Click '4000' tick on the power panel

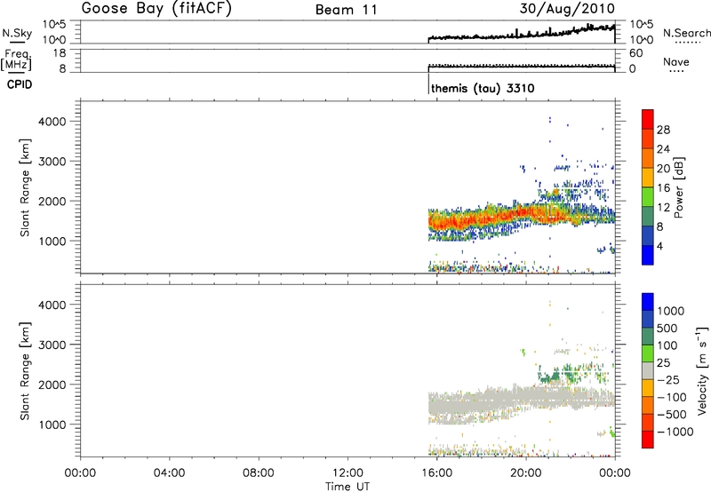click(52, 122)
